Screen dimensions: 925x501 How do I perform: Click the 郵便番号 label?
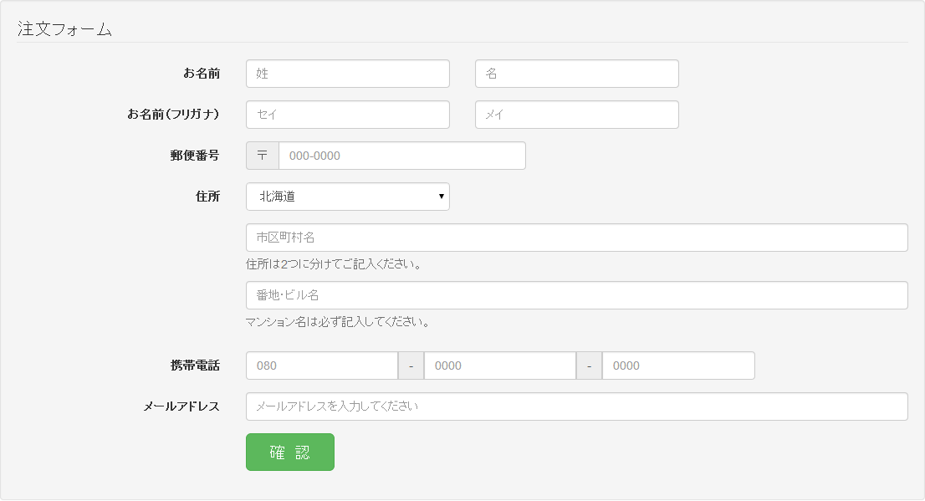point(195,156)
